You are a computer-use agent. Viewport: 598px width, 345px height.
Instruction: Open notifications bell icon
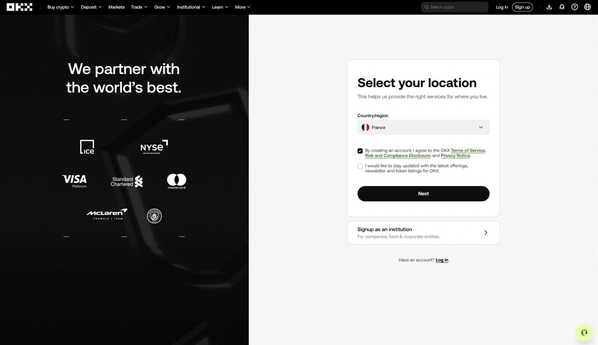[x=562, y=7]
